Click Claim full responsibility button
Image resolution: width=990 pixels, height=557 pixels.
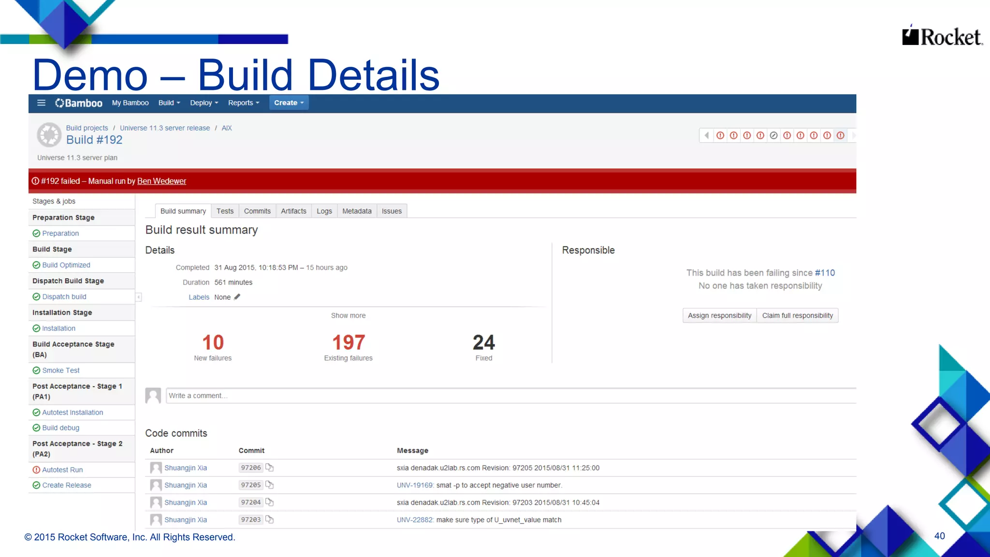798,316
